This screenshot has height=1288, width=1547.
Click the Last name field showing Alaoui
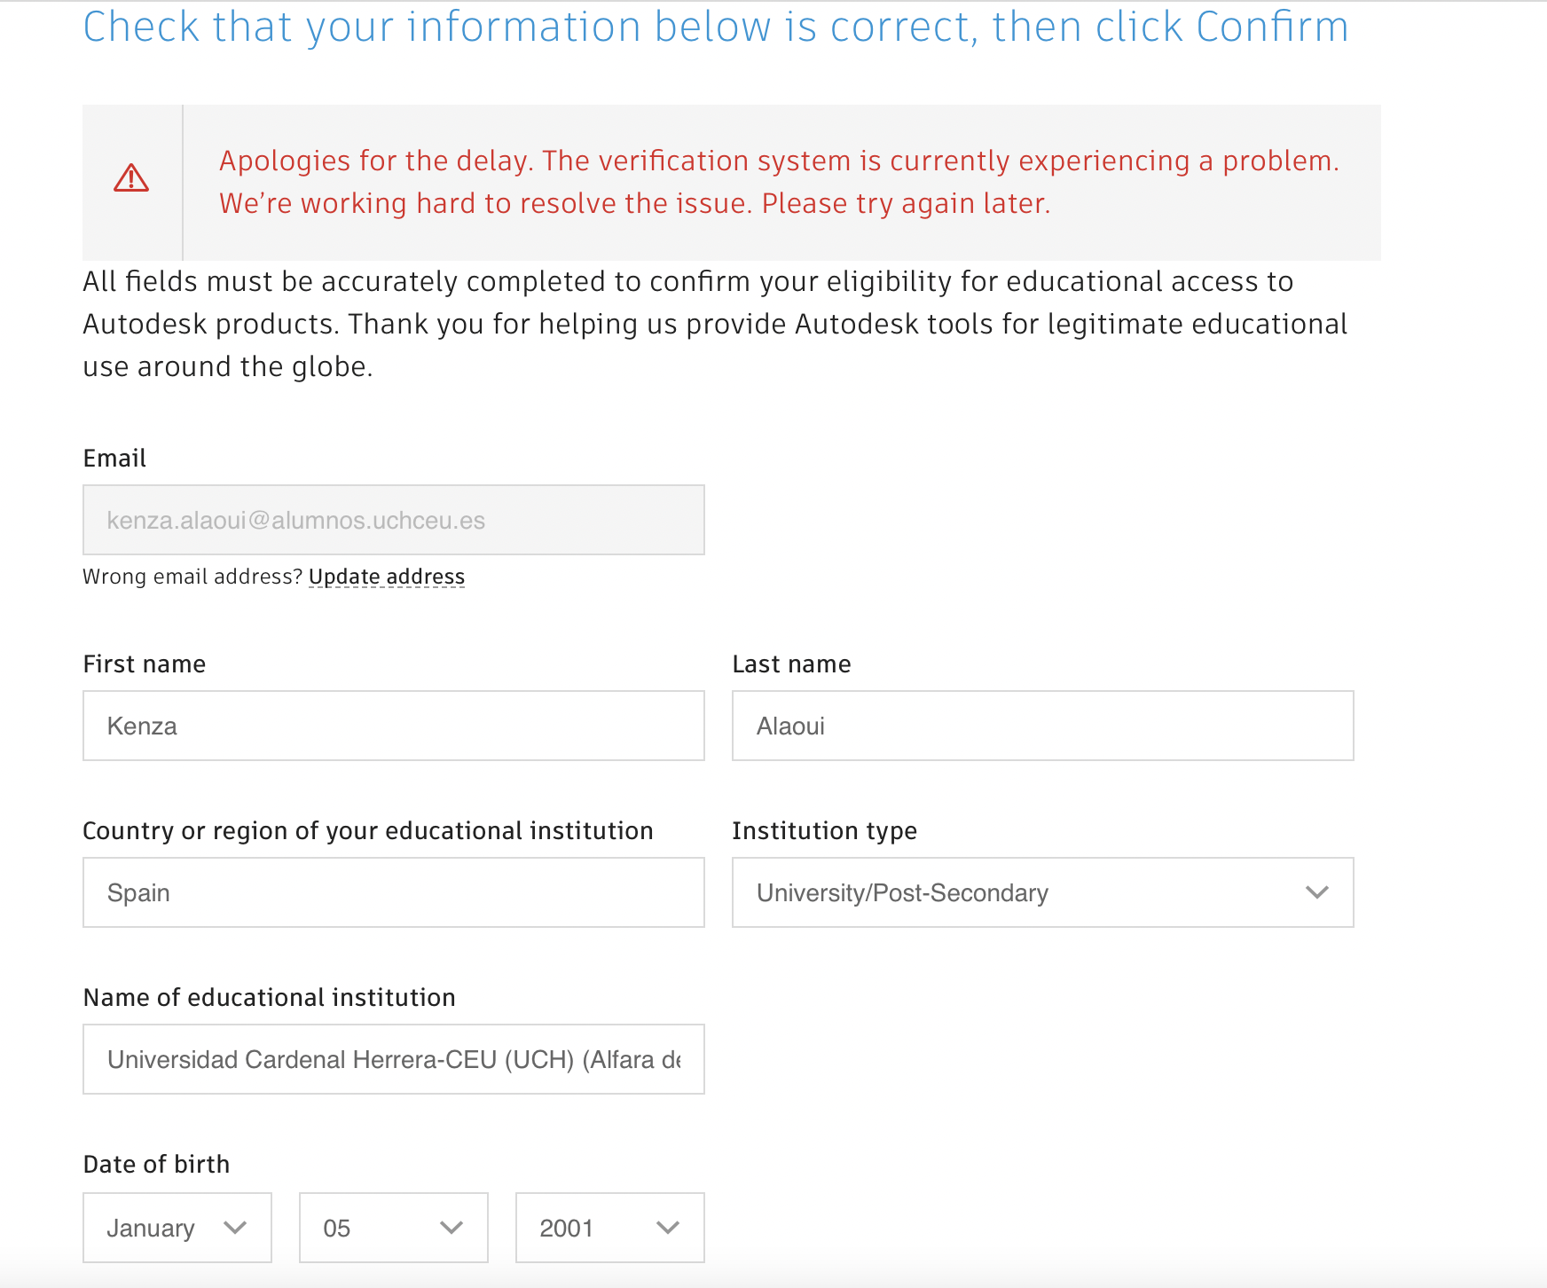click(1042, 726)
